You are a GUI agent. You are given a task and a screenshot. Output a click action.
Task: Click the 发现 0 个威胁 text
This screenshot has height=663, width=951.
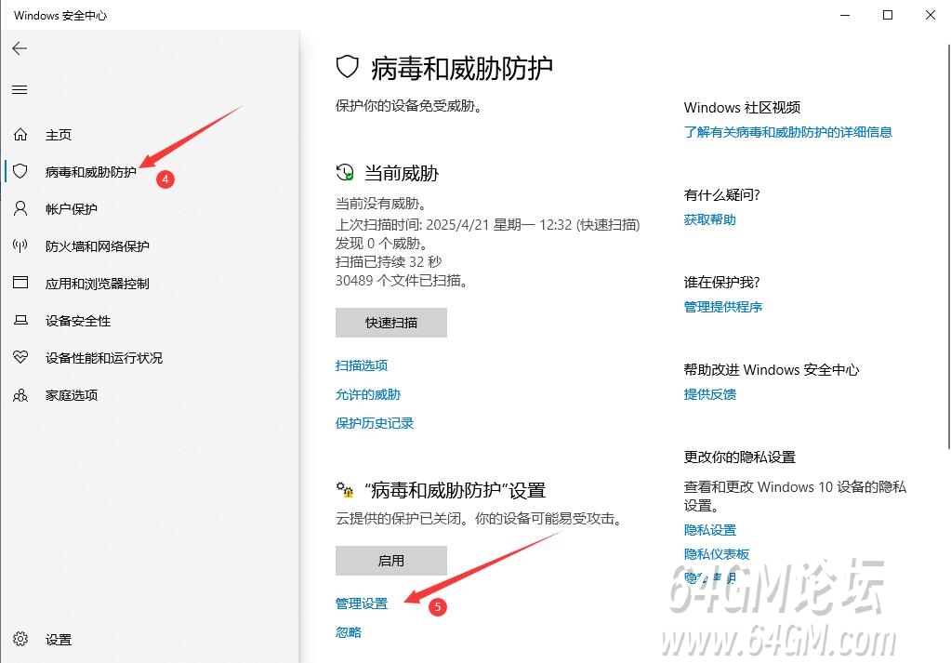[382, 244]
